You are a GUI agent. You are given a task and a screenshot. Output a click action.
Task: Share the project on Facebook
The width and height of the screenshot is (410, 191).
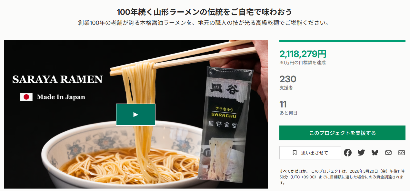click(x=347, y=153)
